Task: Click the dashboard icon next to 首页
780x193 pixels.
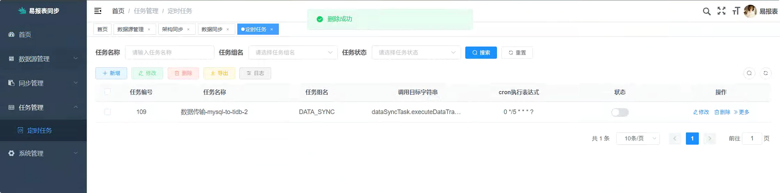Action: click(11, 34)
